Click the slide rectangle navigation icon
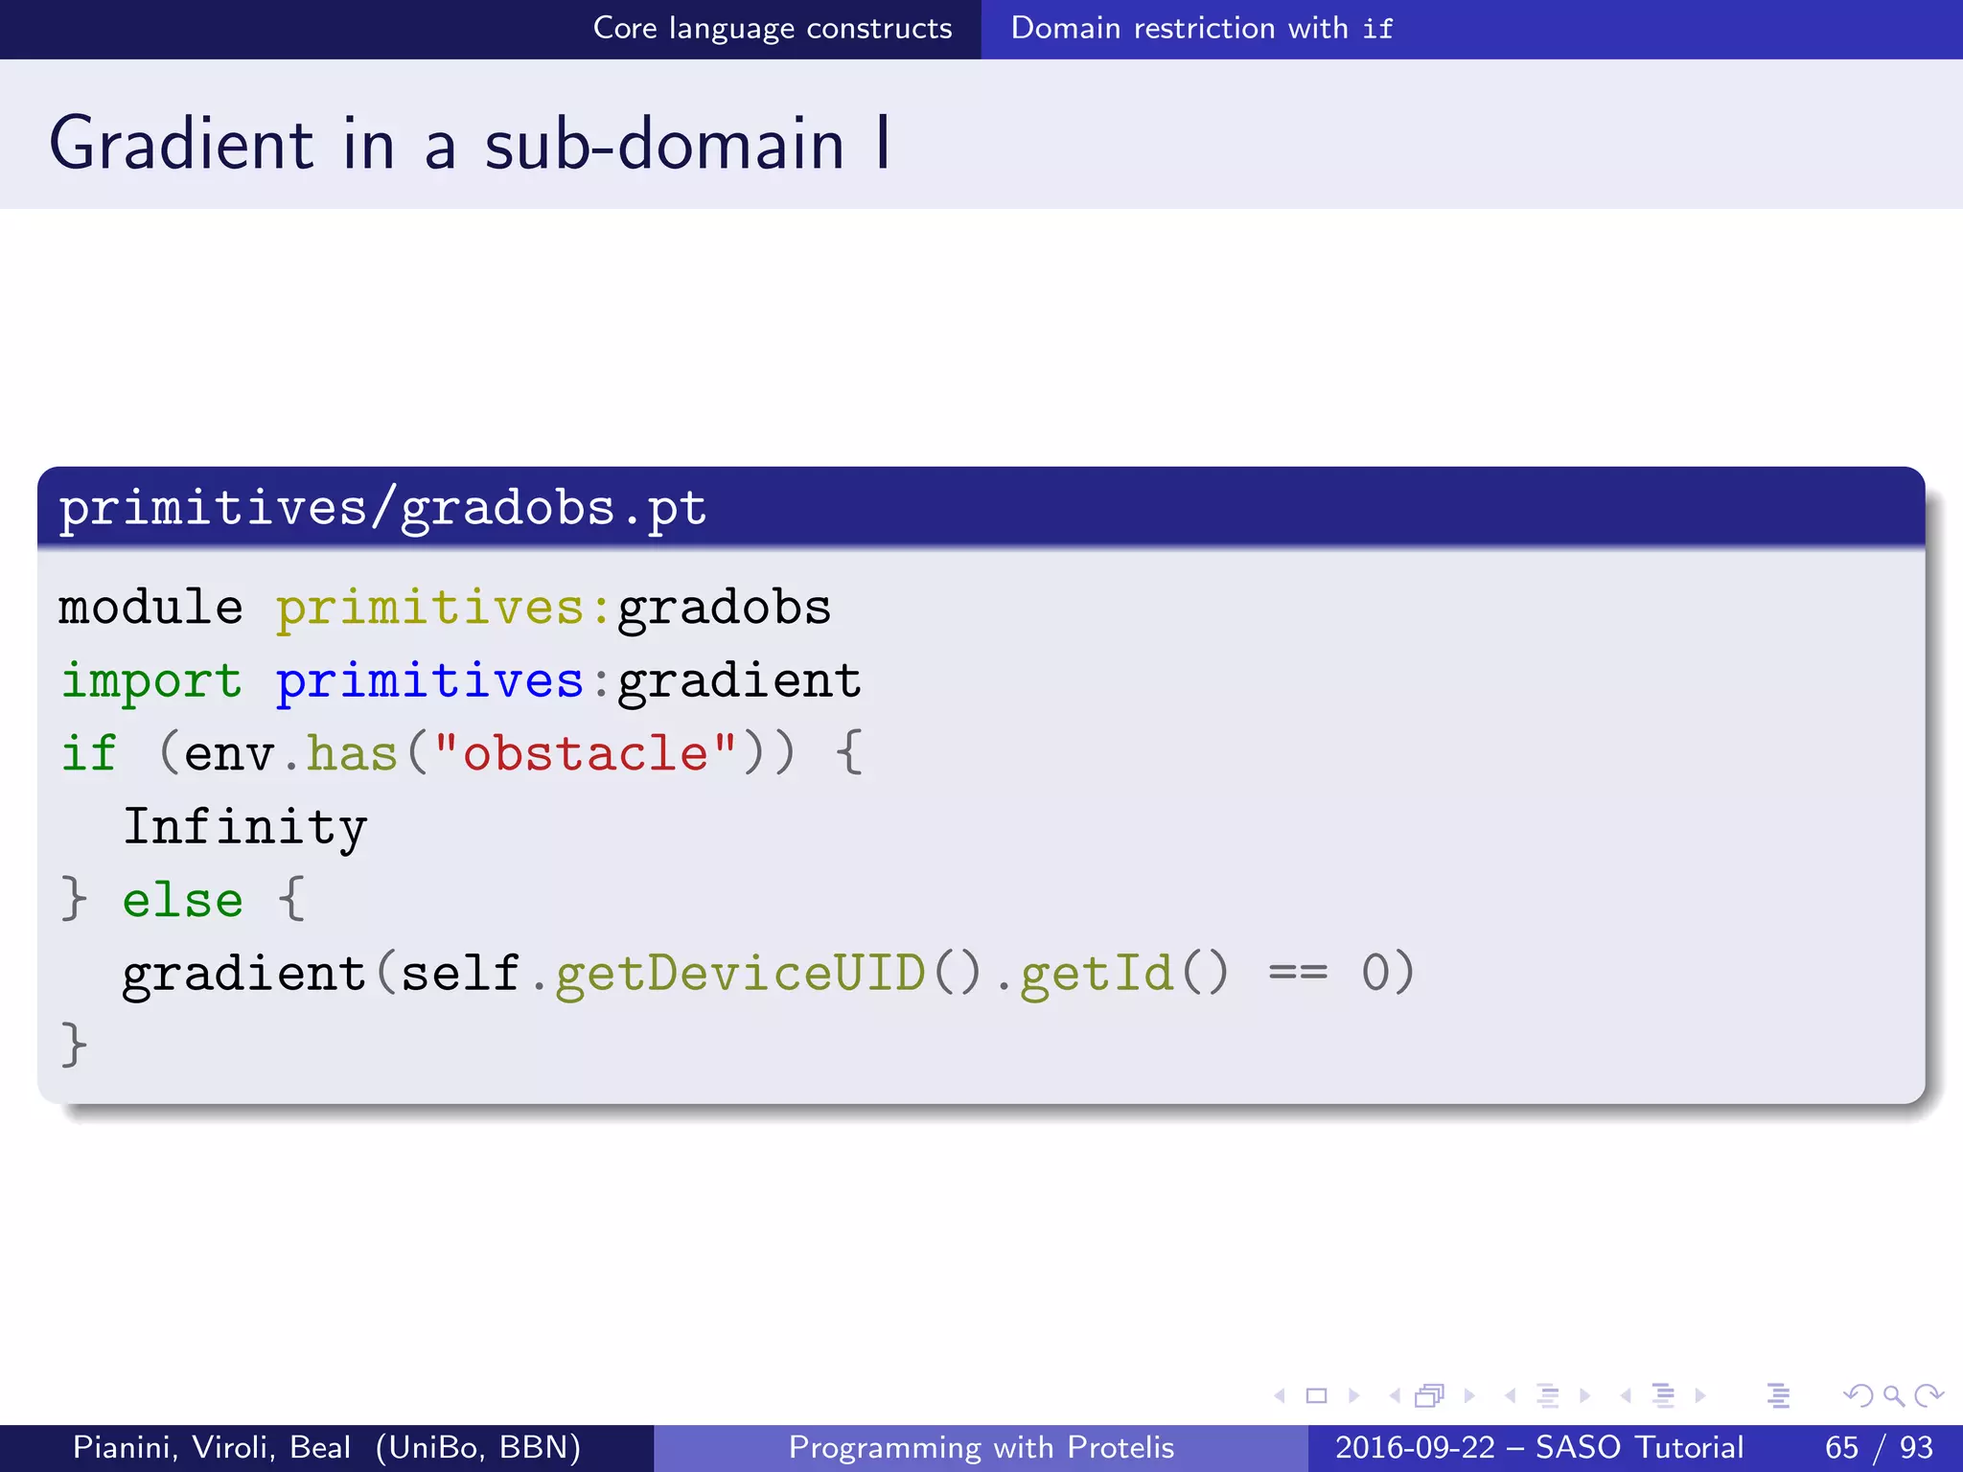1963x1472 pixels. pos(1317,1395)
